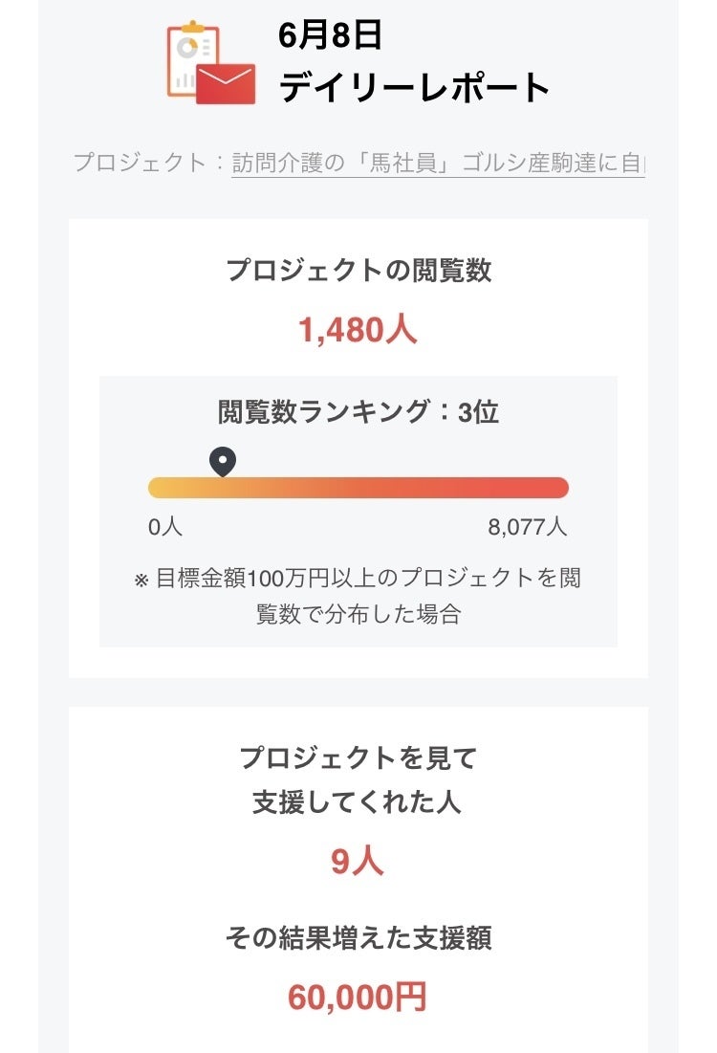717x1053 pixels.
Task: Click the 閲覧数ランキング：3位 label
Action: 358,412
